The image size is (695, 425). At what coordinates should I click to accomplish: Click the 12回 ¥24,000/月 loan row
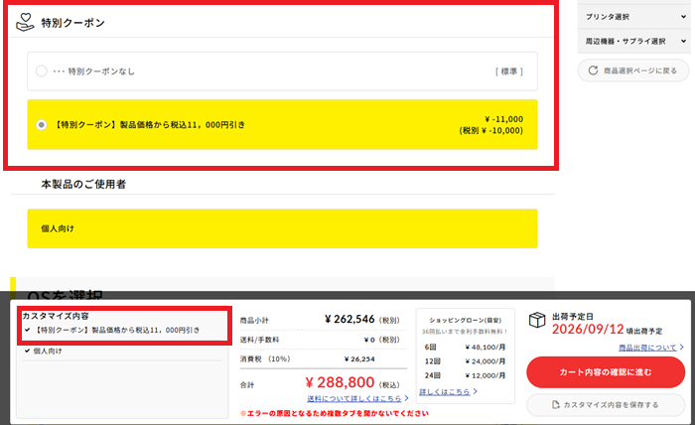[465, 361]
